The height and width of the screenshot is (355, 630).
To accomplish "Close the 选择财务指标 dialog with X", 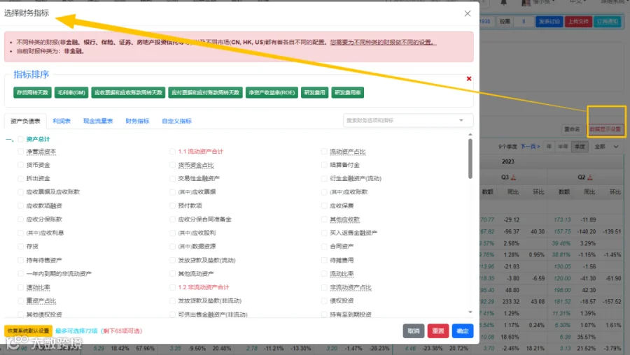I will point(468,14).
